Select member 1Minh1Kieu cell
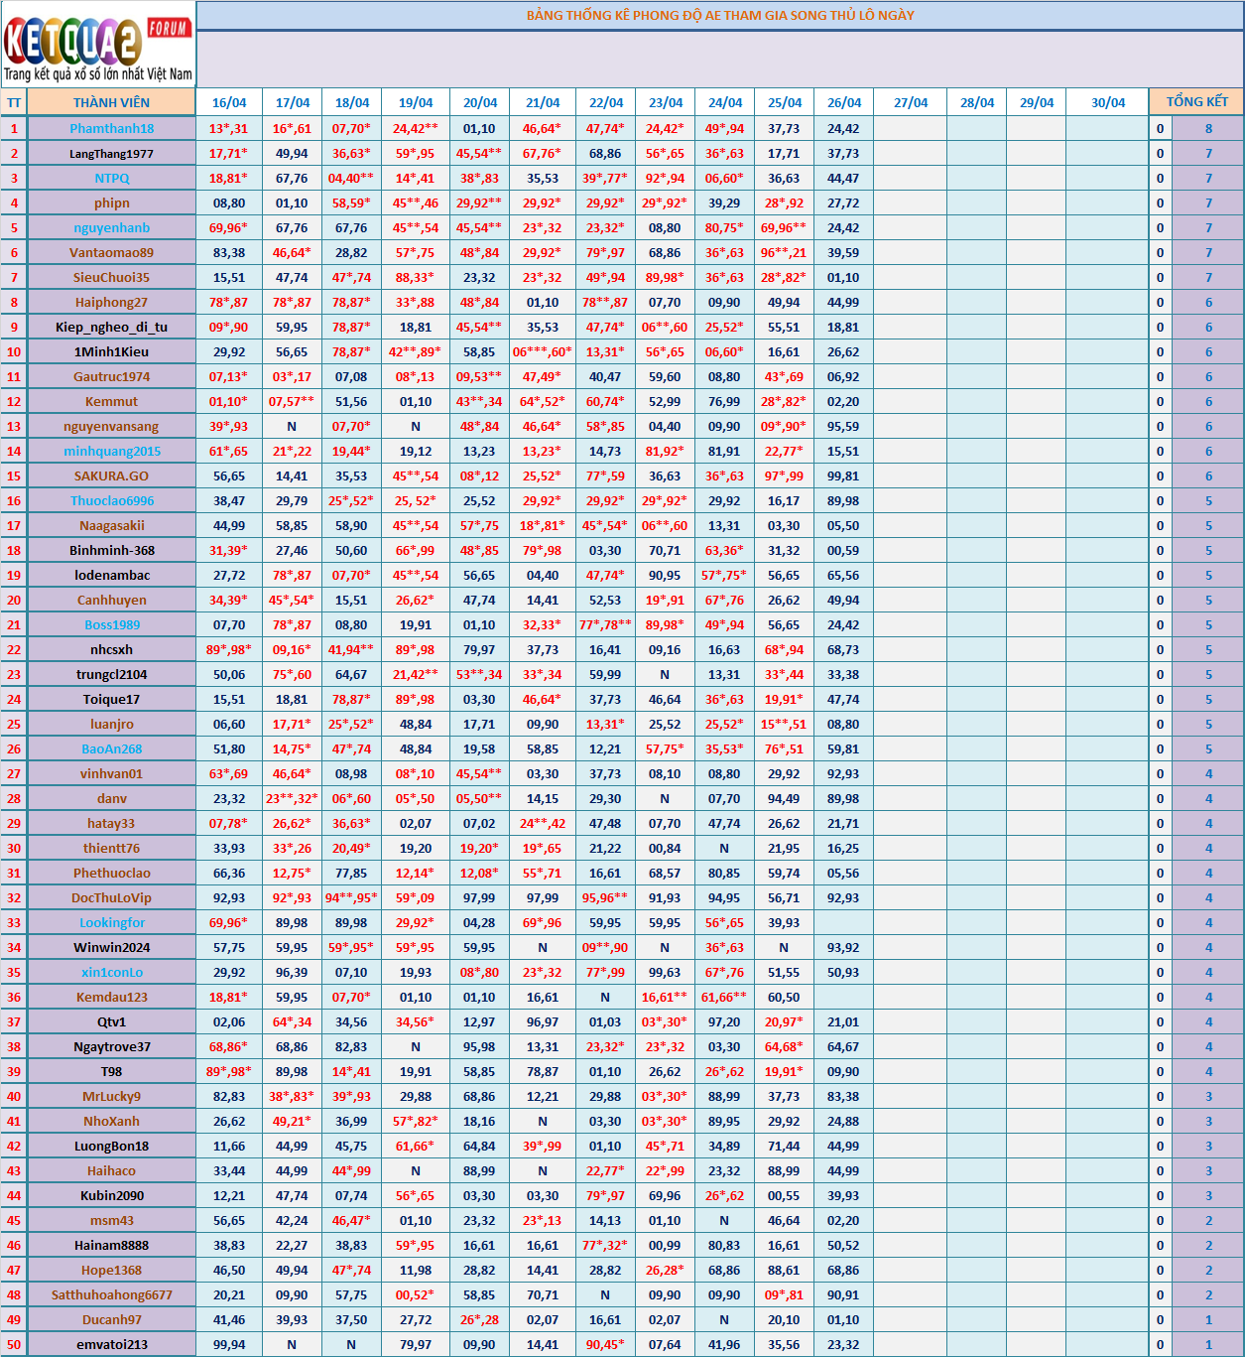 point(111,351)
